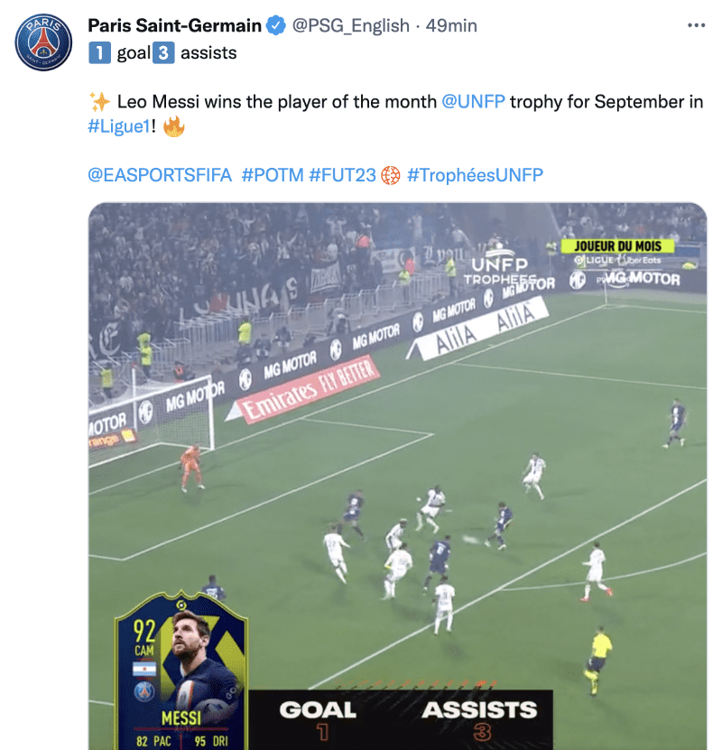This screenshot has height=750, width=722.
Task: Click the keycap 1 emoji before goal
Action: coord(99,52)
